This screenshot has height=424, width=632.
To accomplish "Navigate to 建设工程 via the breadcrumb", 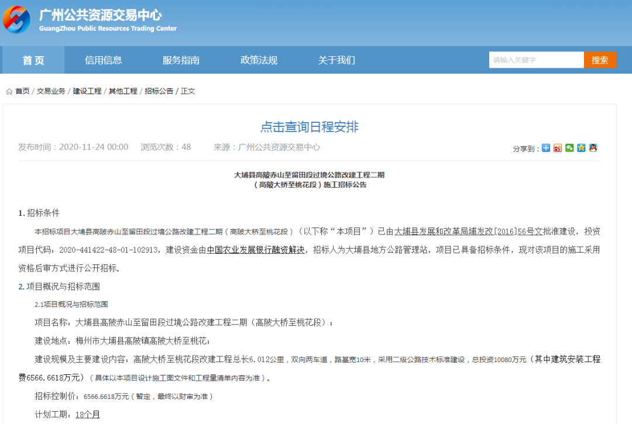I will click(x=87, y=91).
